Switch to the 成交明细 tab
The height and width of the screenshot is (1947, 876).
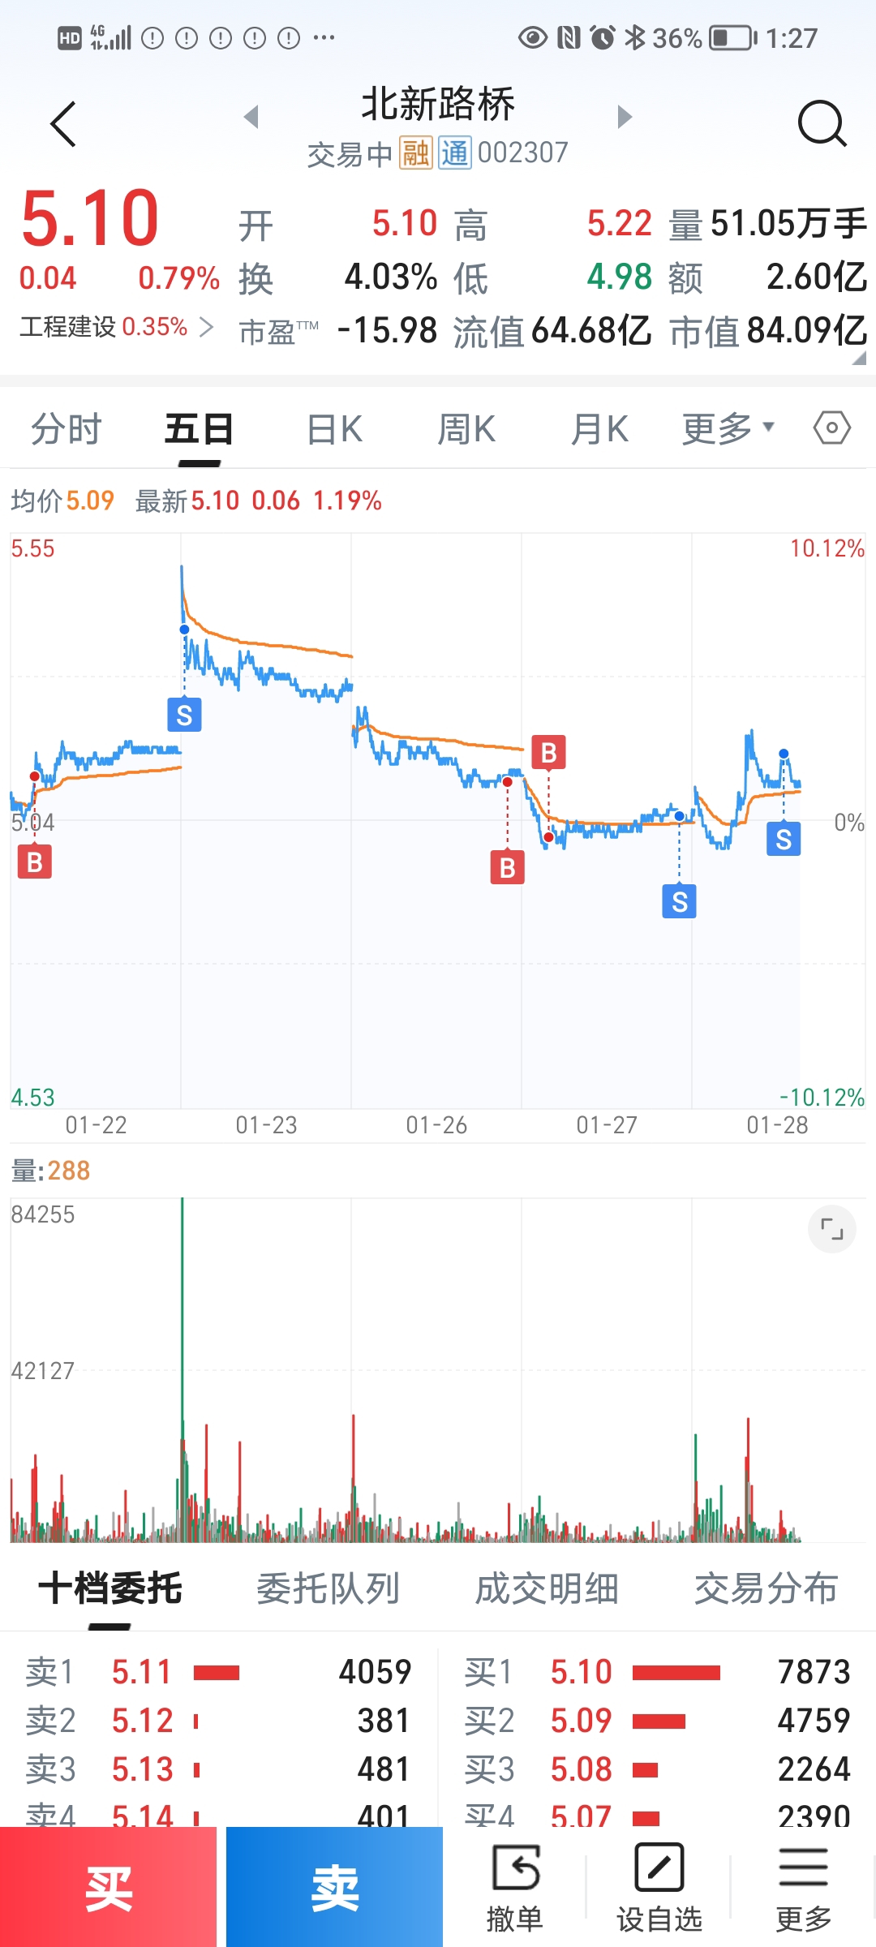click(547, 1588)
